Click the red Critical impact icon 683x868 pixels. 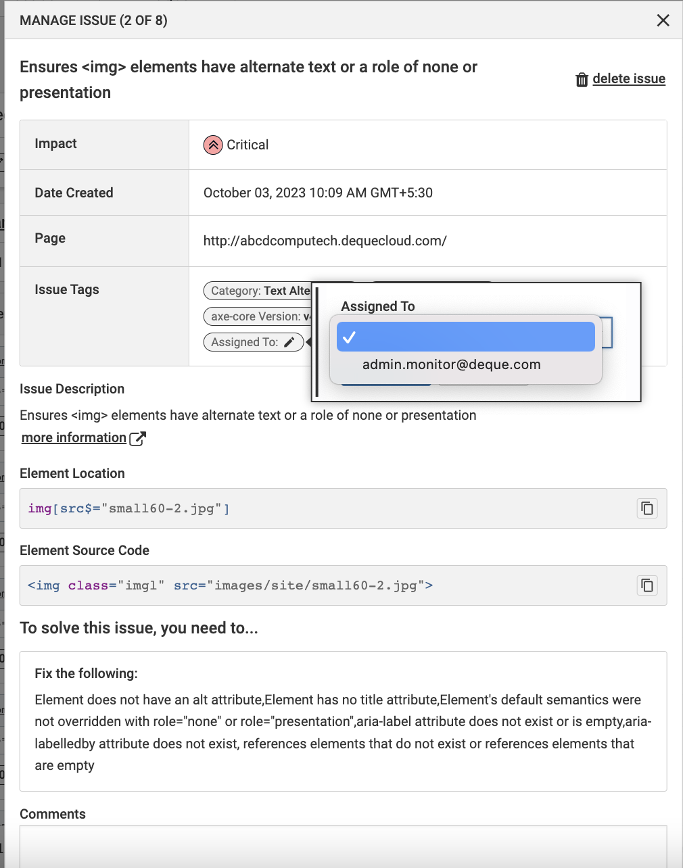pos(213,145)
